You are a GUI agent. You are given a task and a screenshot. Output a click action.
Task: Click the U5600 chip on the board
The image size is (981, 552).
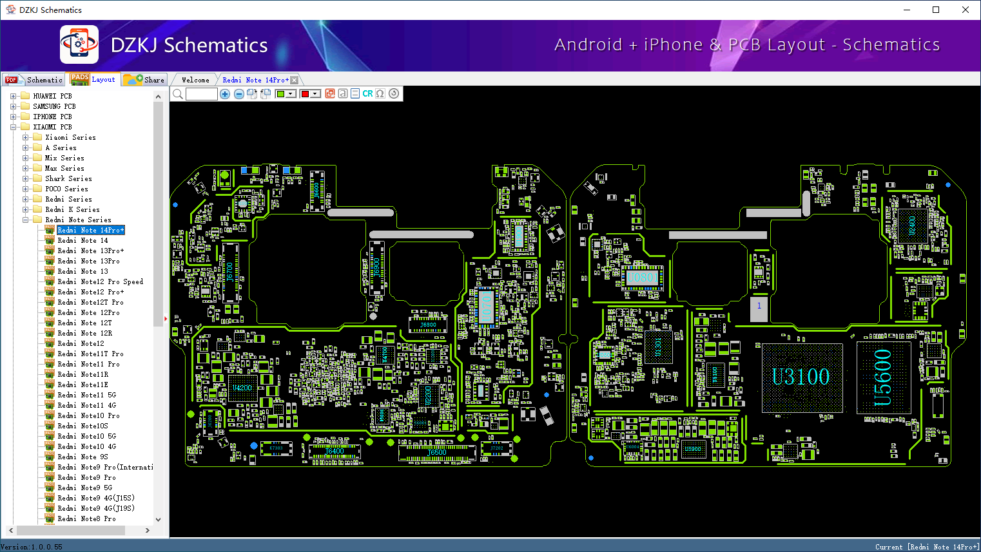(883, 377)
